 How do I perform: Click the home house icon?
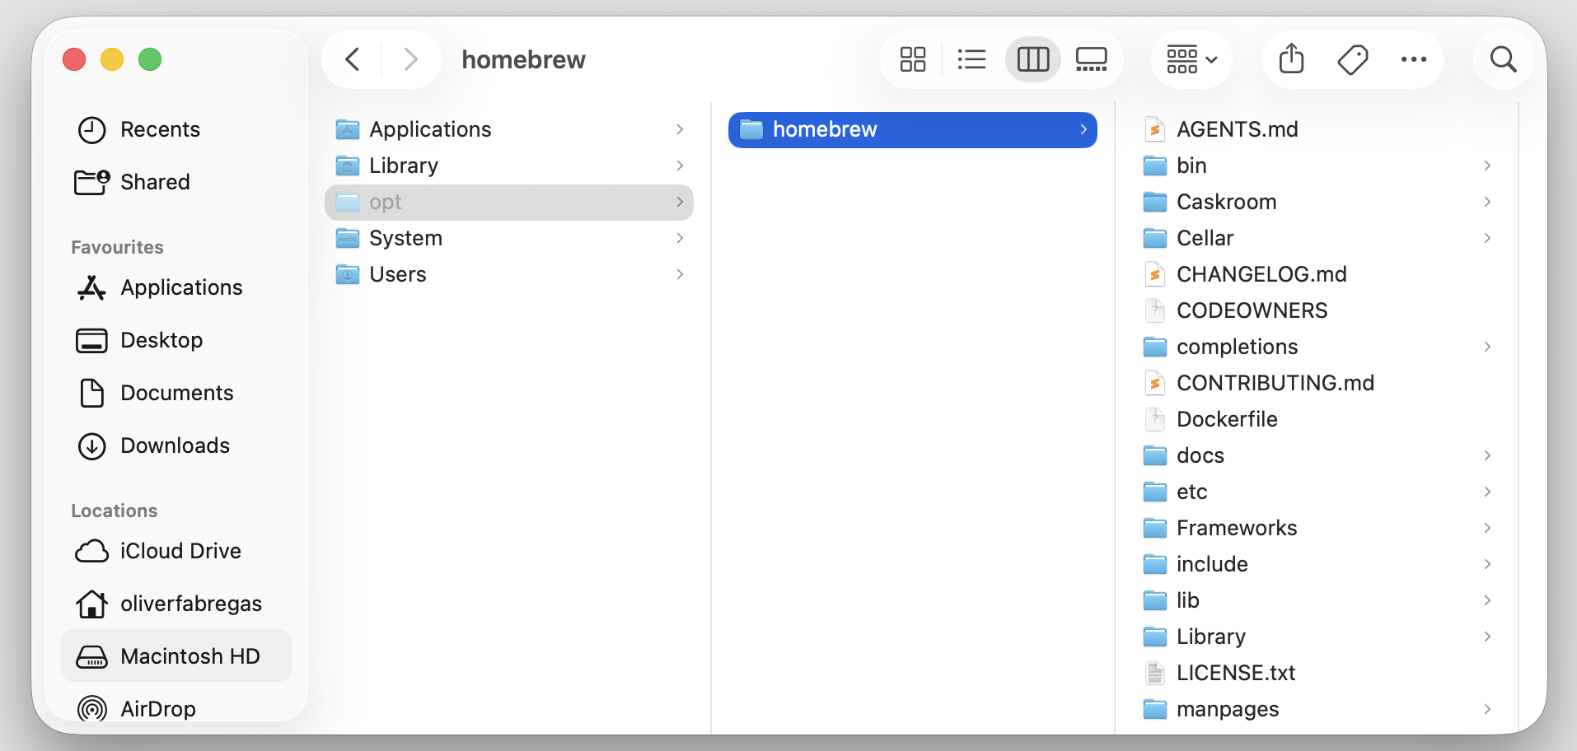click(x=91, y=604)
